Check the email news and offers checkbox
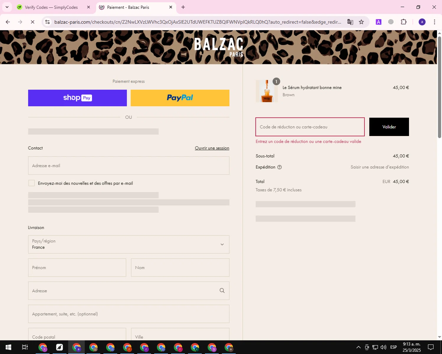Image resolution: width=442 pixels, height=354 pixels. 32,183
